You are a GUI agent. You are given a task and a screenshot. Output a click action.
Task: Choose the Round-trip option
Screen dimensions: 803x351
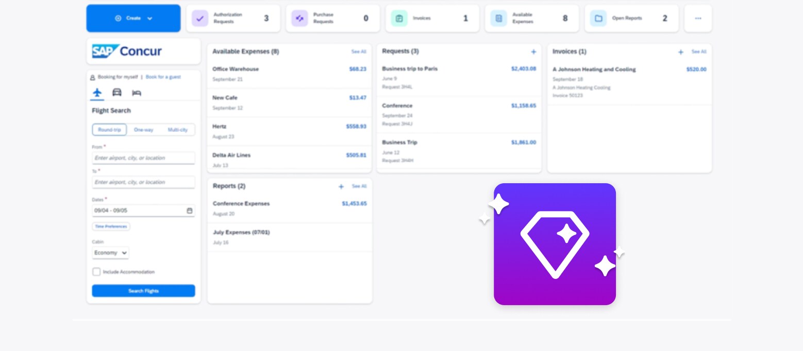point(109,130)
